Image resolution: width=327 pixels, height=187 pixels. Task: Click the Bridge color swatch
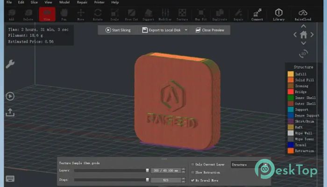click(291, 92)
